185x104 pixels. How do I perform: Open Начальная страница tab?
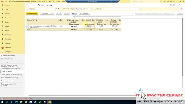click(x=12, y=55)
